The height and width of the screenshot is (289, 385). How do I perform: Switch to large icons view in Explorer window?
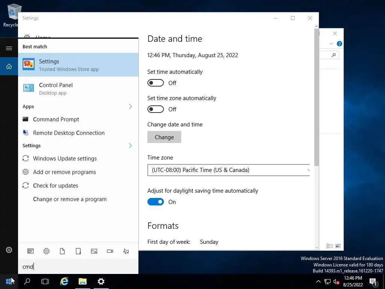tap(338, 246)
